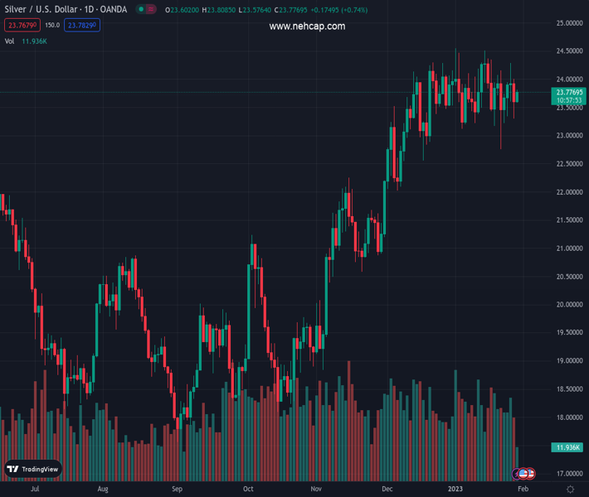Toggle the market status indicator pill
The height and width of the screenshot is (497, 589).
(x=146, y=10)
